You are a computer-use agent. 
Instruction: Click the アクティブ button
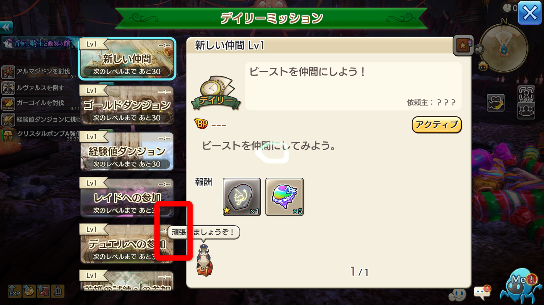coord(437,125)
